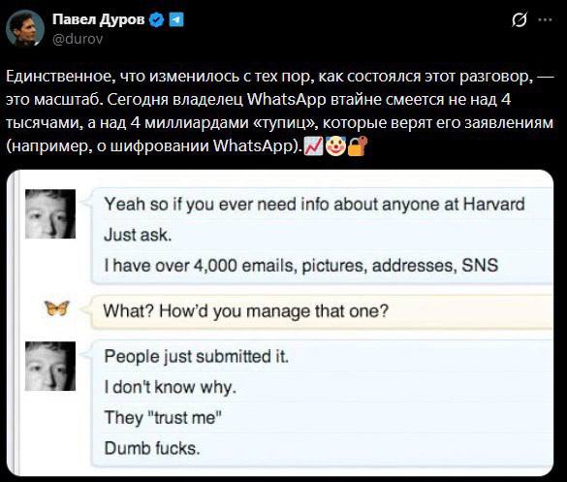567x482 pixels.
Task: Click the clown face emoji
Action: 336,146
